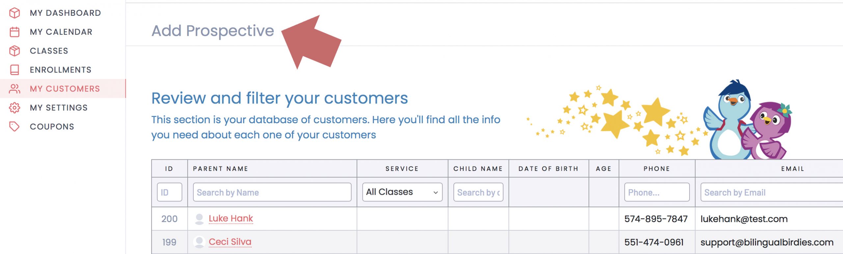The height and width of the screenshot is (254, 843).
Task: Click Ceci Silva's avatar icon
Action: click(x=199, y=242)
